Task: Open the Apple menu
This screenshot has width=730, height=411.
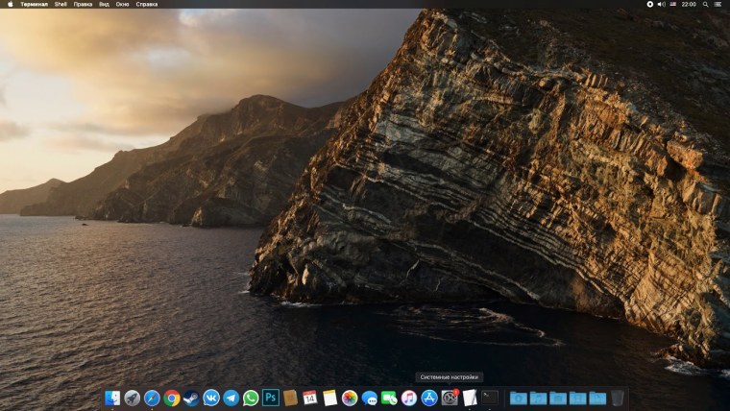Action: click(x=11, y=4)
